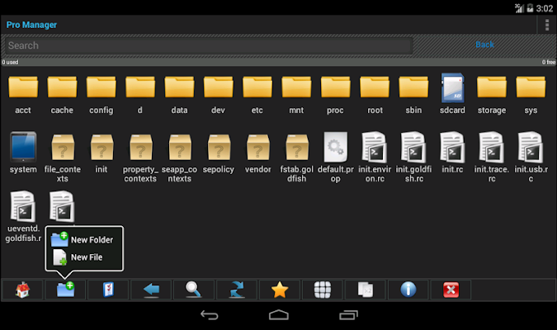The height and width of the screenshot is (330, 557).
Task: Select the sepolicy file
Action: click(x=219, y=153)
